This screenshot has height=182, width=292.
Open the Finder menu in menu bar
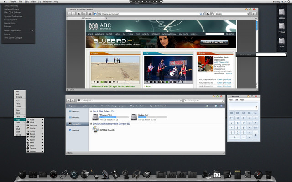(13, 2)
